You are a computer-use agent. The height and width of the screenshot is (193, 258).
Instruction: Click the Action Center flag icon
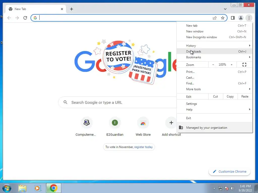coord(227,188)
